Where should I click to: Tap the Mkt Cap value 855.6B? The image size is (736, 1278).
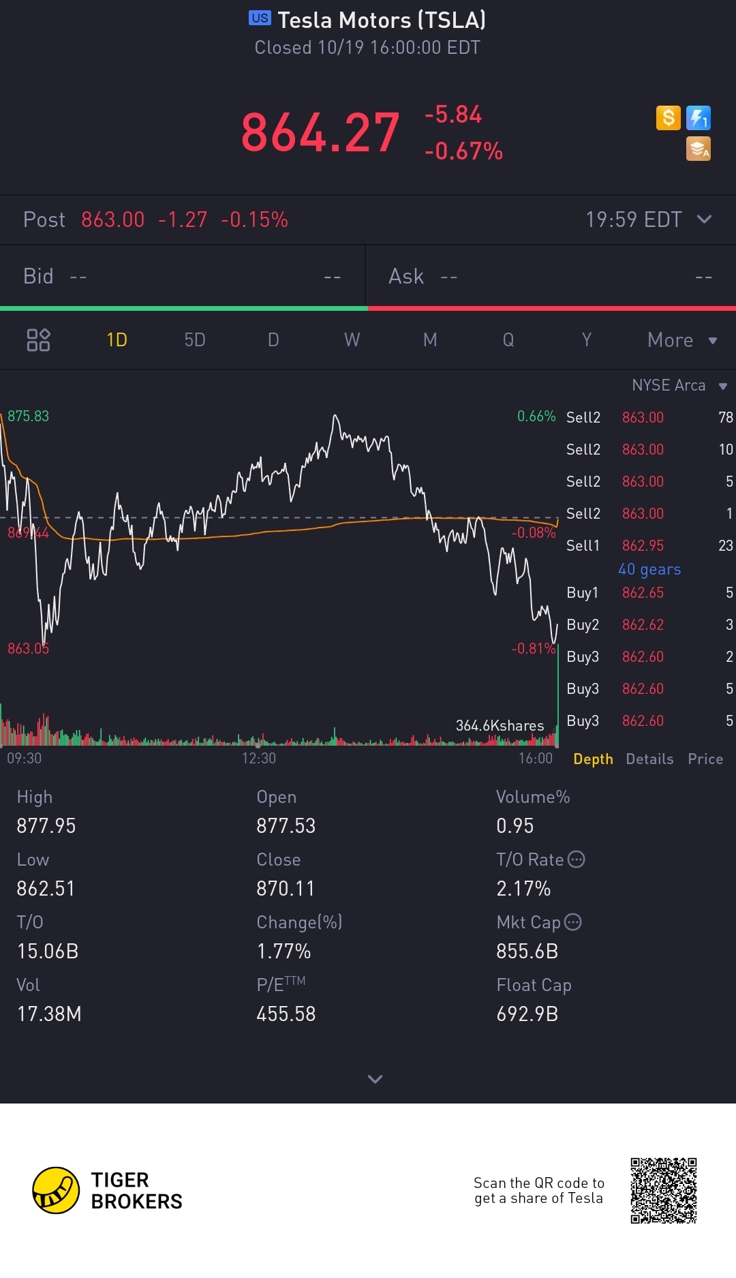pos(527,951)
